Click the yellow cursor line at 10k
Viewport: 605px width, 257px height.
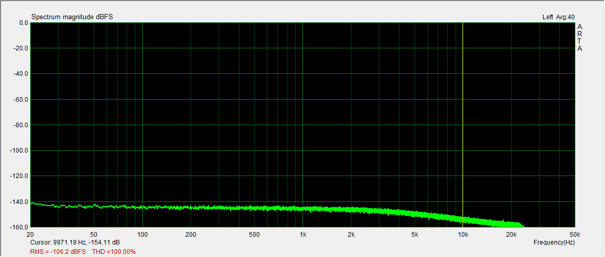point(462,125)
